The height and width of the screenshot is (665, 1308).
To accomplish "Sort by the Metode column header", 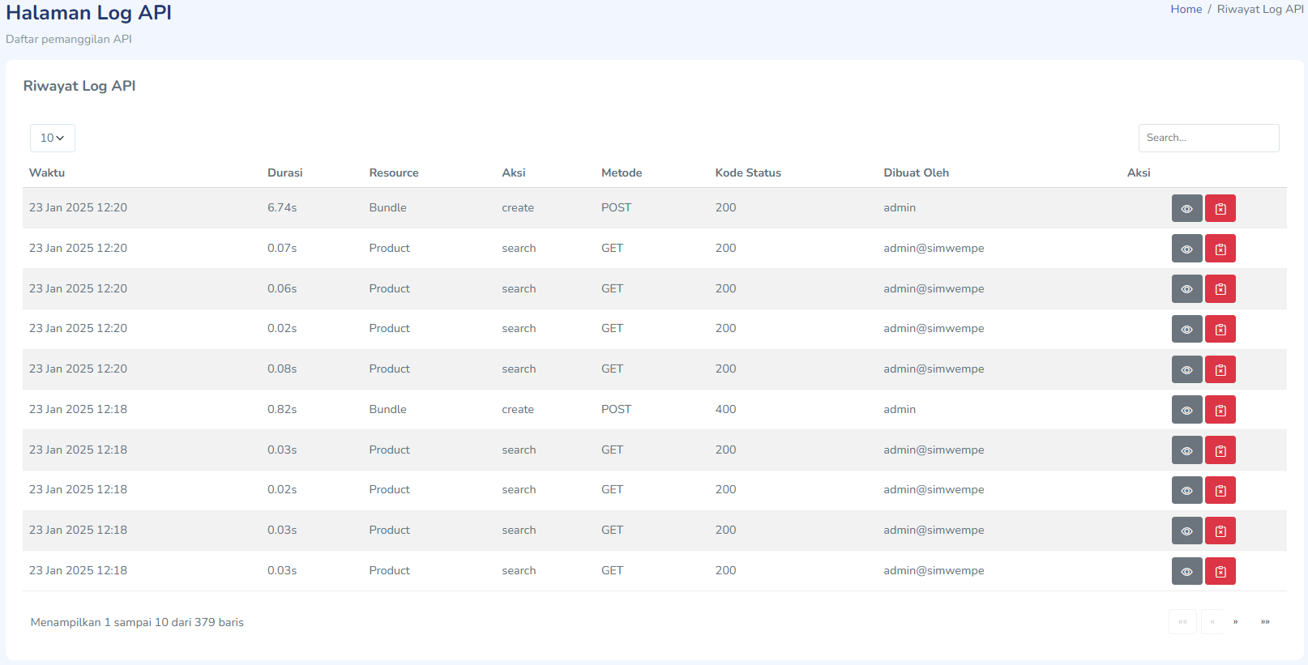I will [622, 173].
